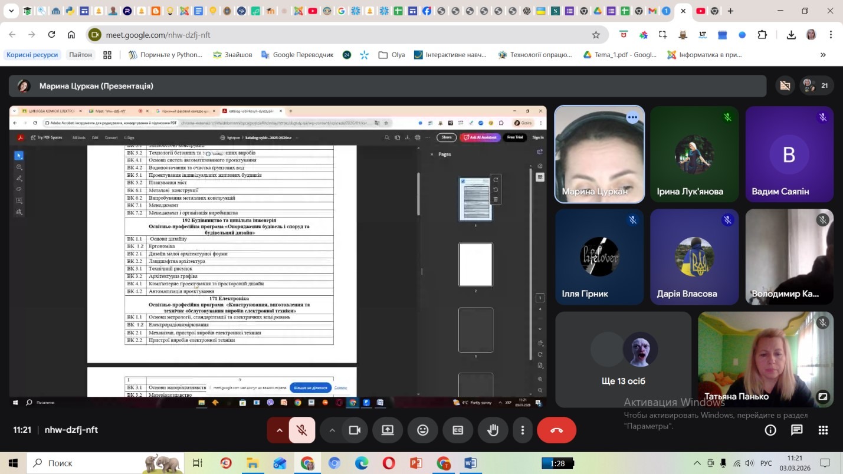Leave the call with red hang-up button

tap(556, 430)
